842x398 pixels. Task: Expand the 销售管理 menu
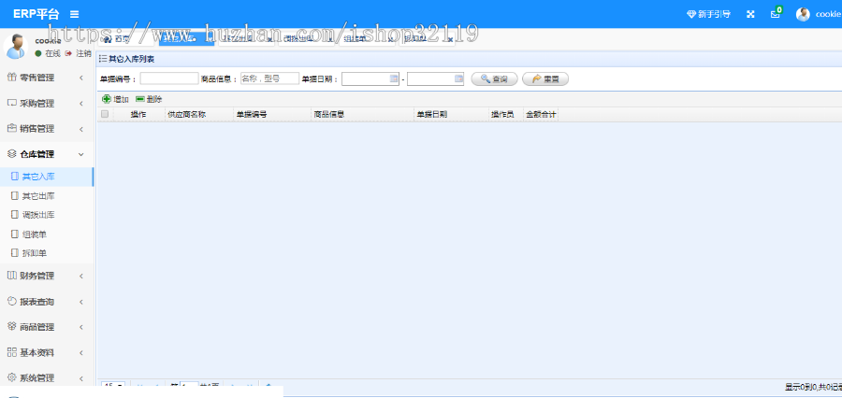[47, 129]
